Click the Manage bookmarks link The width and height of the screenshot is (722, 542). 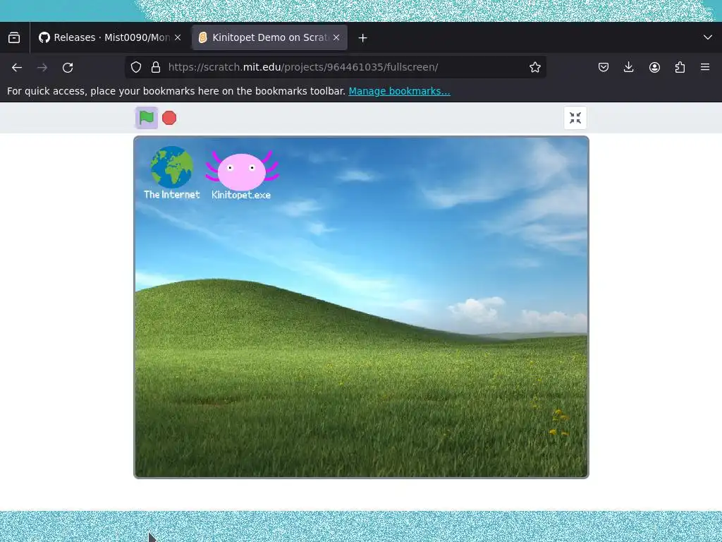(399, 91)
